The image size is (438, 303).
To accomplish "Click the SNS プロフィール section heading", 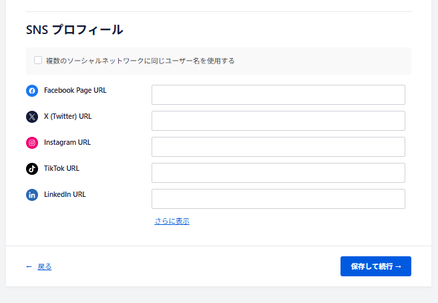I will pos(74,30).
